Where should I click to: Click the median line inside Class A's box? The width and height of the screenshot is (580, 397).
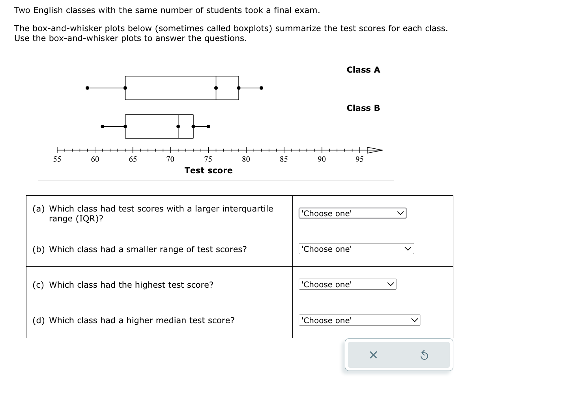215,88
